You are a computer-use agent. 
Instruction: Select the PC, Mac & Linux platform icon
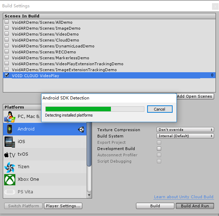(x=9, y=117)
